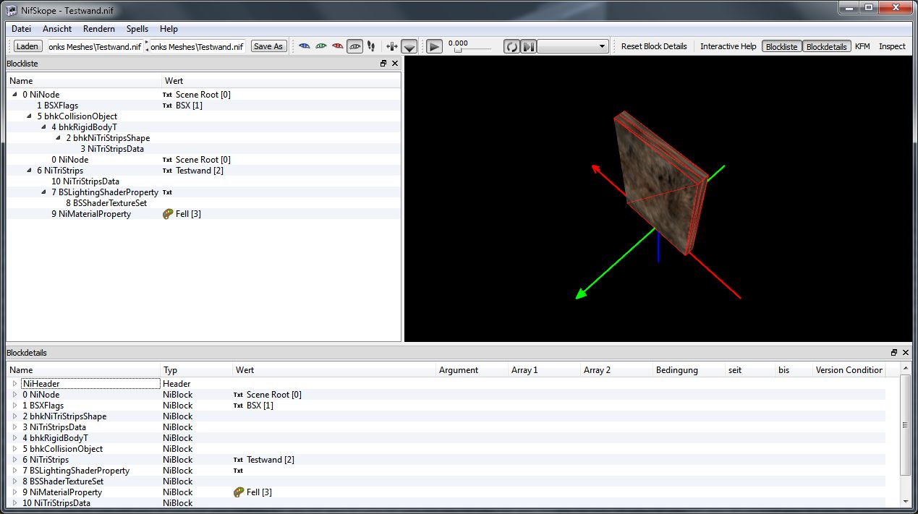
Task: Click the flip arrows view icon
Action: (x=391, y=46)
